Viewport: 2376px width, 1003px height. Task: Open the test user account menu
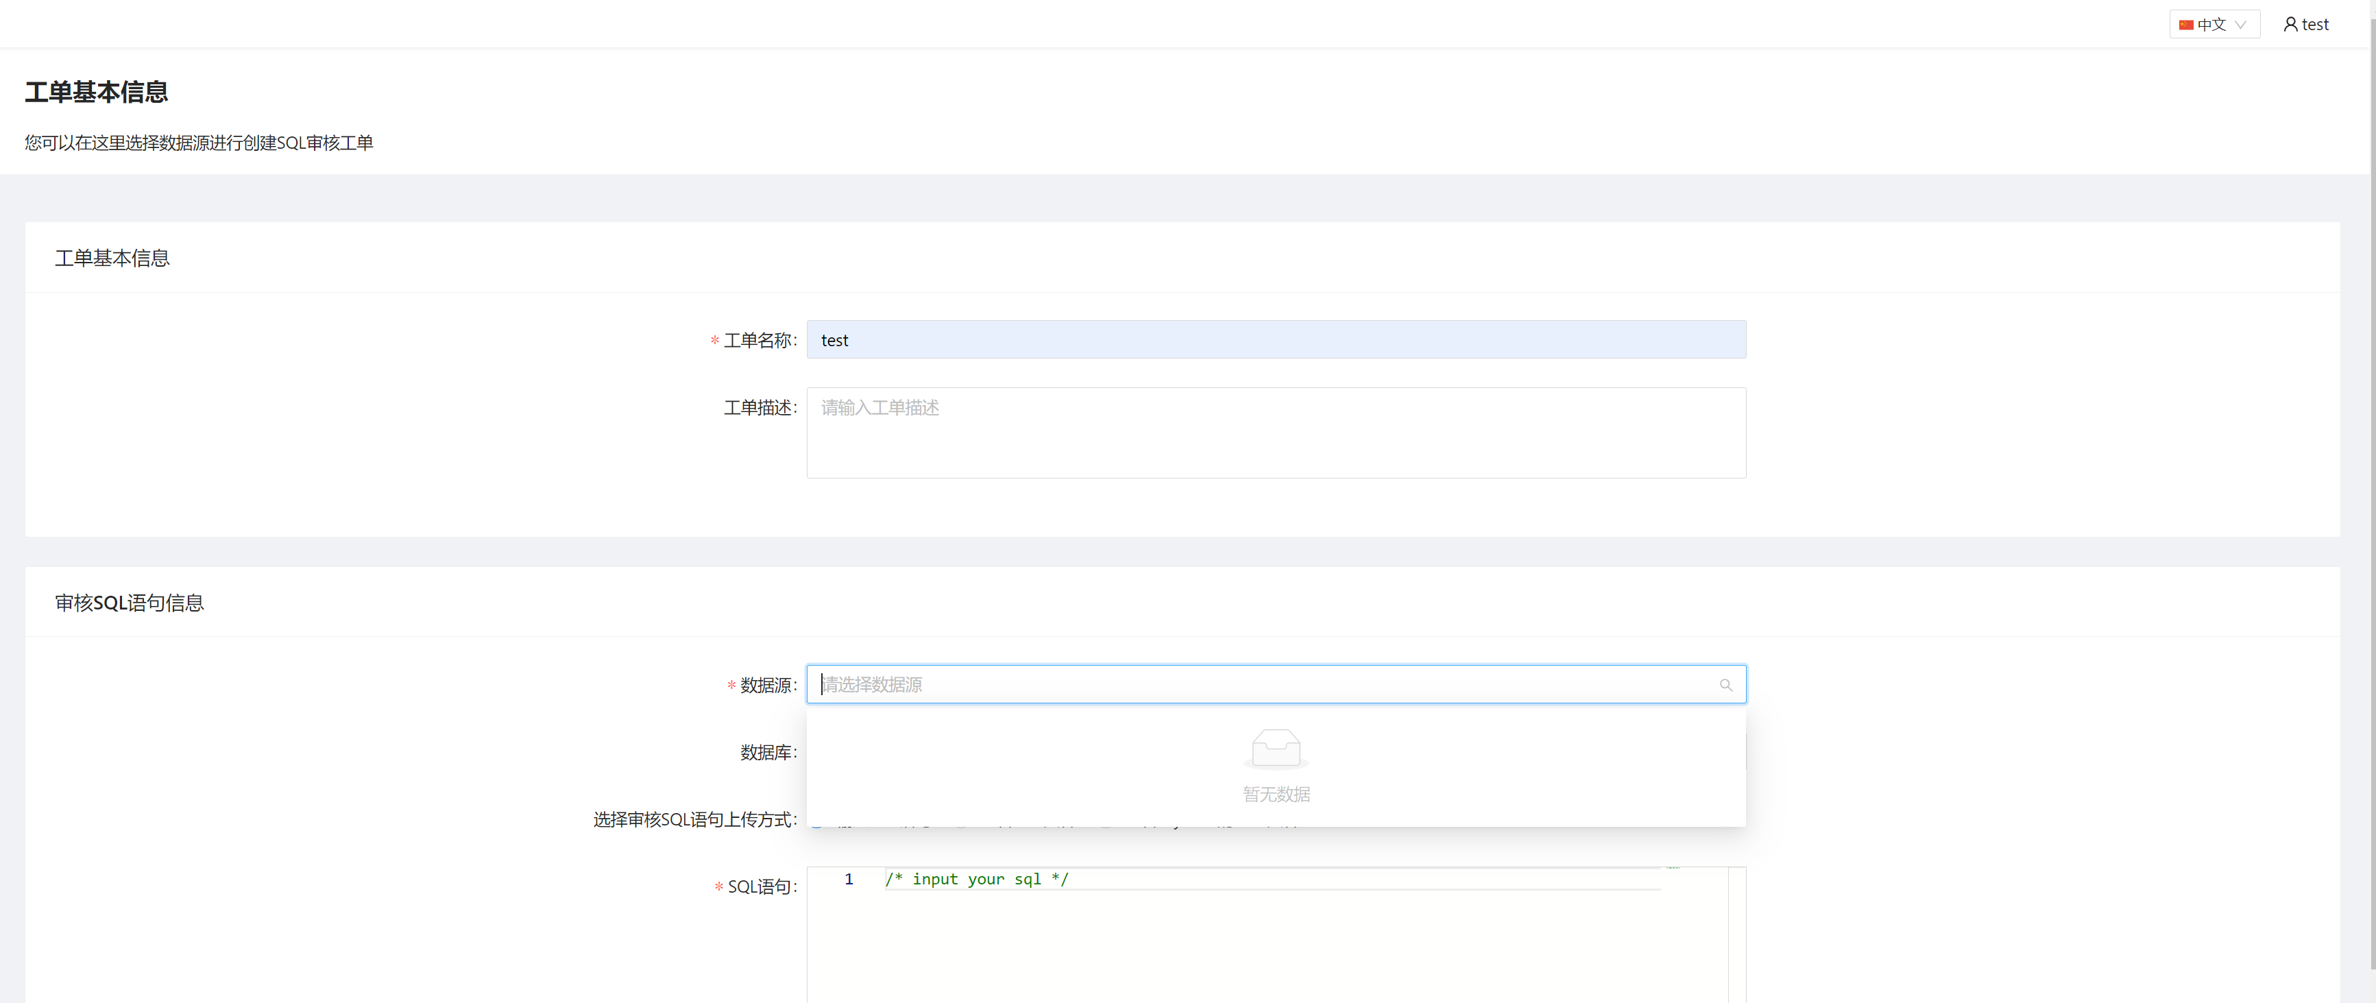2306,25
